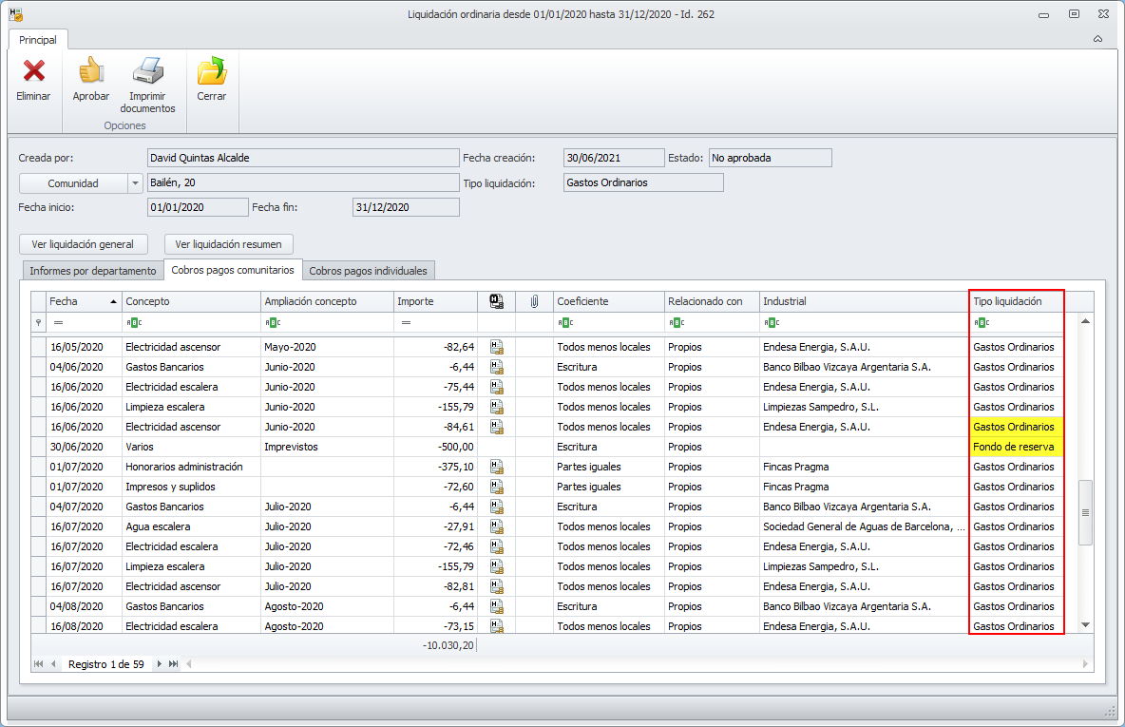Click the vertical scrollbar thumb of the grid
This screenshot has width=1125, height=727.
[x=1085, y=512]
